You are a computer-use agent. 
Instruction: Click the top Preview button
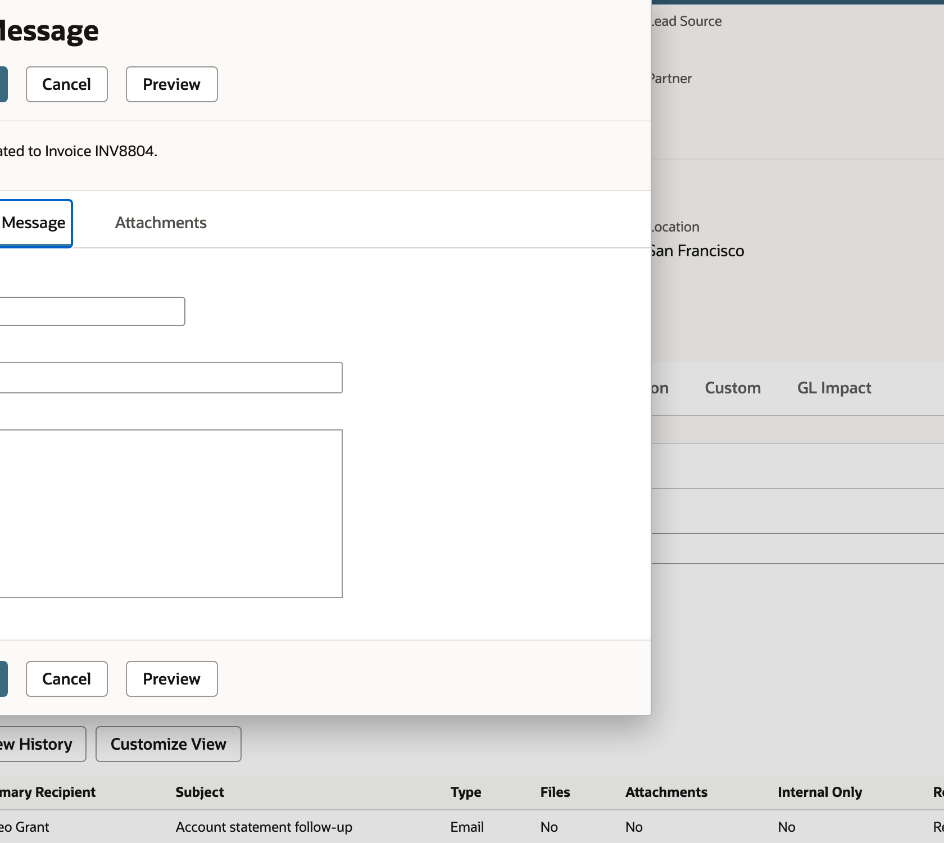[172, 84]
